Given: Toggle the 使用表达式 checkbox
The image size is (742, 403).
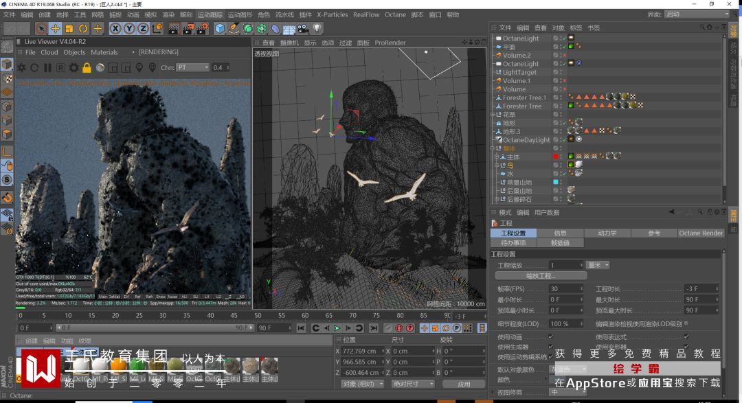Looking at the screenshot, I should (686, 337).
